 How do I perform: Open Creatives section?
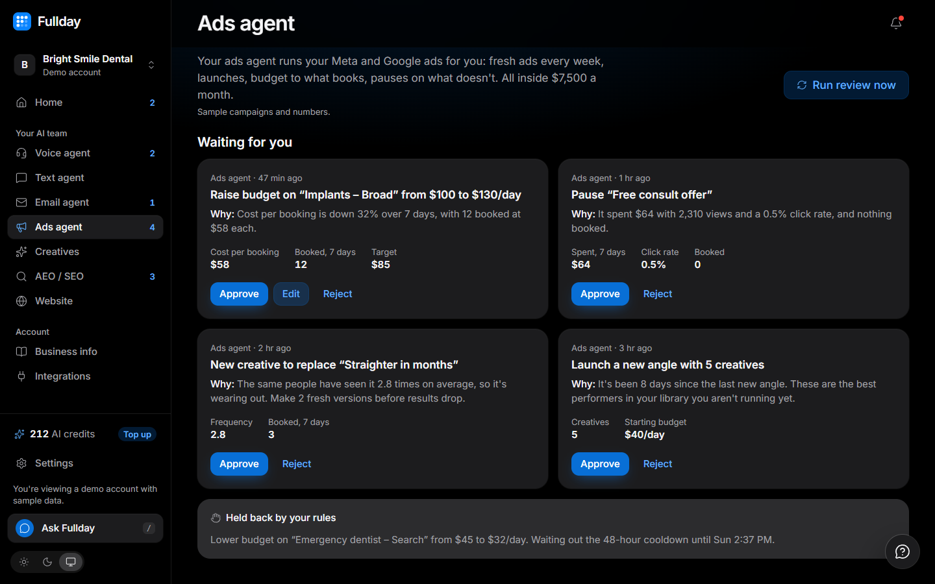pyautogui.click(x=86, y=252)
